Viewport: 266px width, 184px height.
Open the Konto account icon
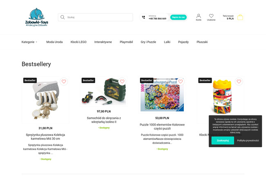(x=198, y=17)
